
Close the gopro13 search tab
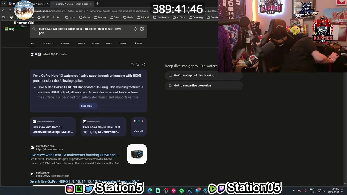click(x=91, y=4)
